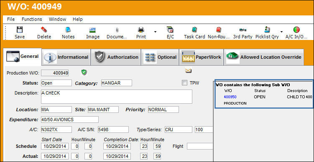Open the Task Card toolbar icon

pyautogui.click(x=194, y=30)
